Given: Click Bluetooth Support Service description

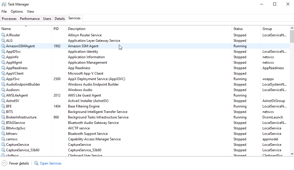Looking at the screenshot, I should (88, 134).
